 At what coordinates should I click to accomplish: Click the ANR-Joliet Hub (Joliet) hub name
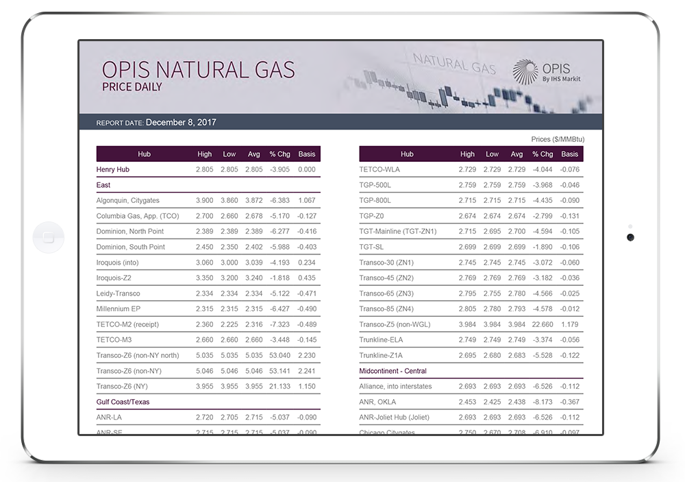pos(394,418)
